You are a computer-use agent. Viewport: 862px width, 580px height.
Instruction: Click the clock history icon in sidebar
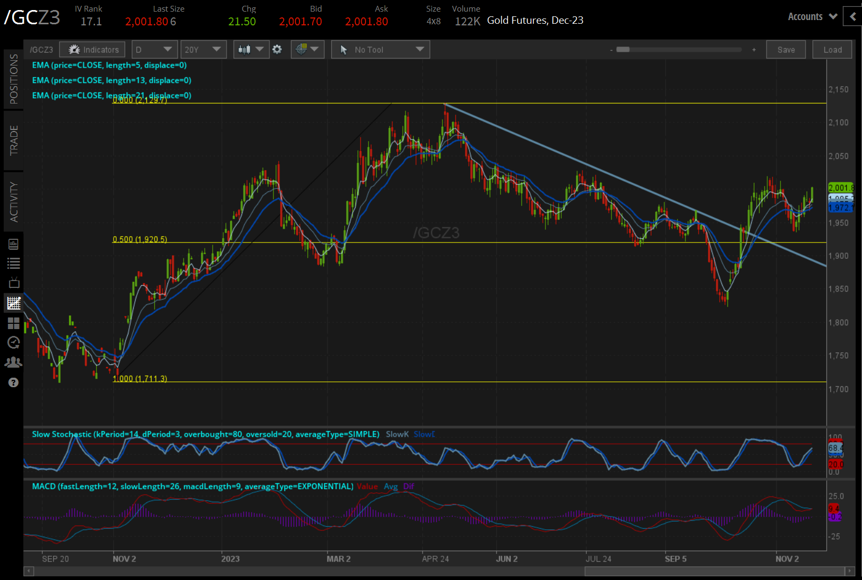[14, 342]
